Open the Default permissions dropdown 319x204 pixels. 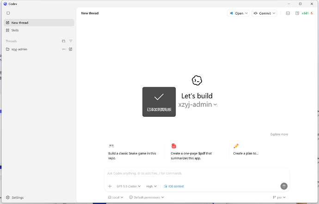pos(147,197)
